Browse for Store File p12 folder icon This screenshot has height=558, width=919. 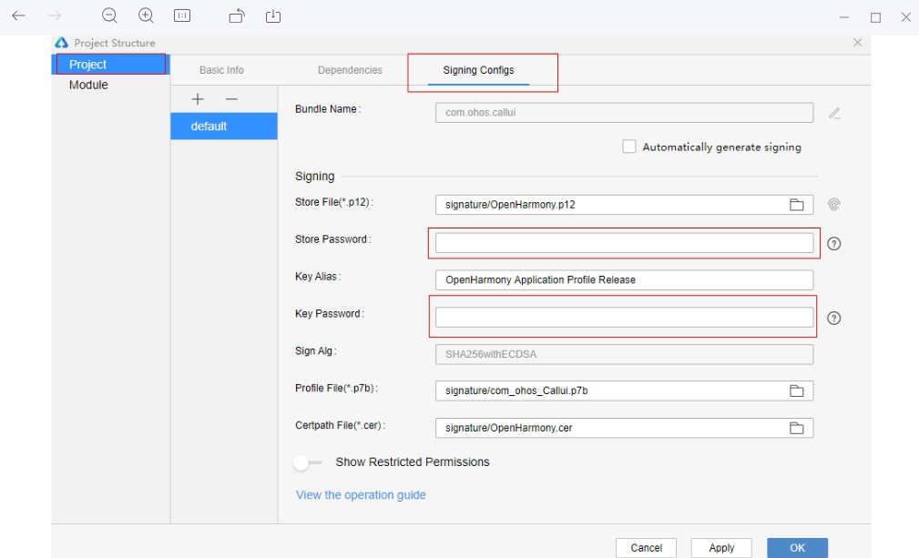(x=796, y=205)
